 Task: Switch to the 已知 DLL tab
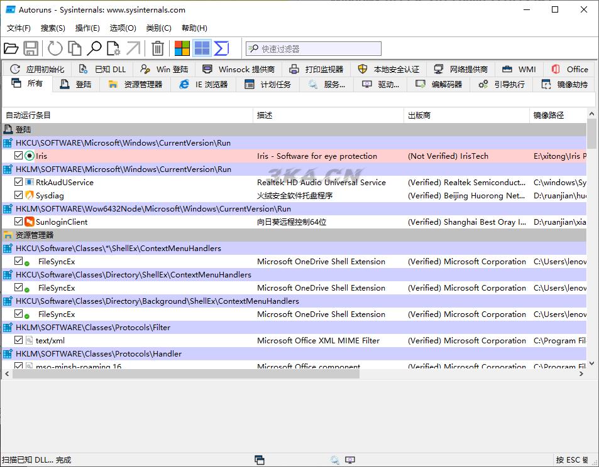pos(102,69)
